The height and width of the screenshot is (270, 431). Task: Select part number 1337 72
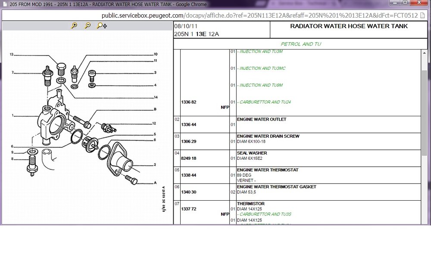[x=189, y=209]
